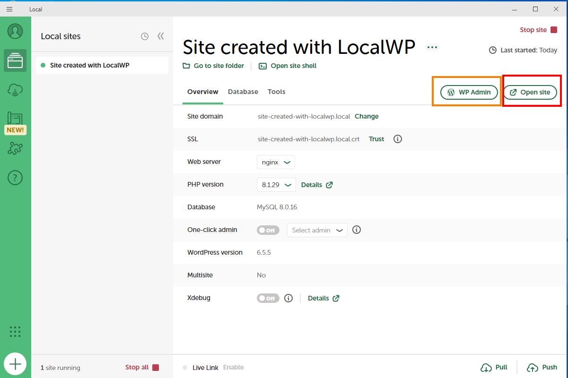Open the Select admin dropdown
Screen dimensions: 568x378
(x=317, y=230)
